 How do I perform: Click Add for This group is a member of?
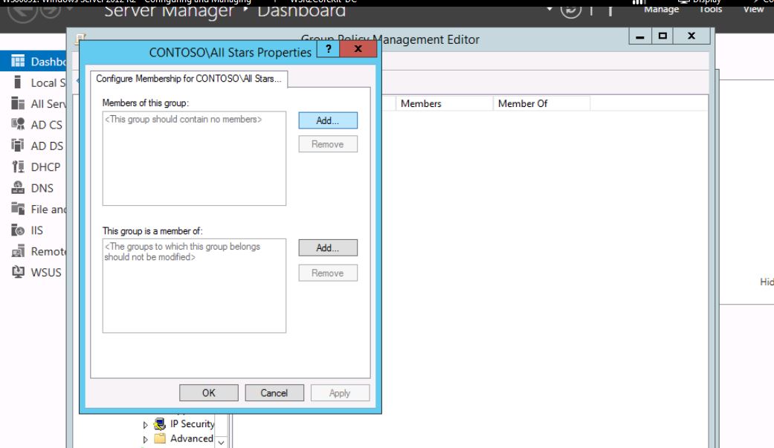point(328,248)
